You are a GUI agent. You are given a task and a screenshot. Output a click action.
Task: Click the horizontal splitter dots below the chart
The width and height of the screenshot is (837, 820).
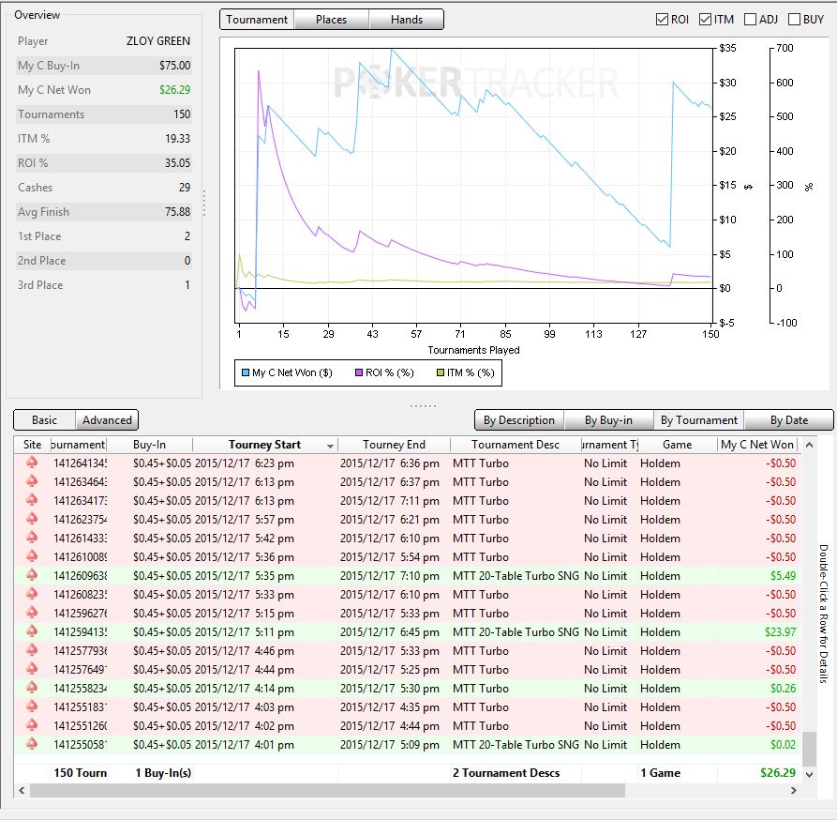(x=423, y=405)
